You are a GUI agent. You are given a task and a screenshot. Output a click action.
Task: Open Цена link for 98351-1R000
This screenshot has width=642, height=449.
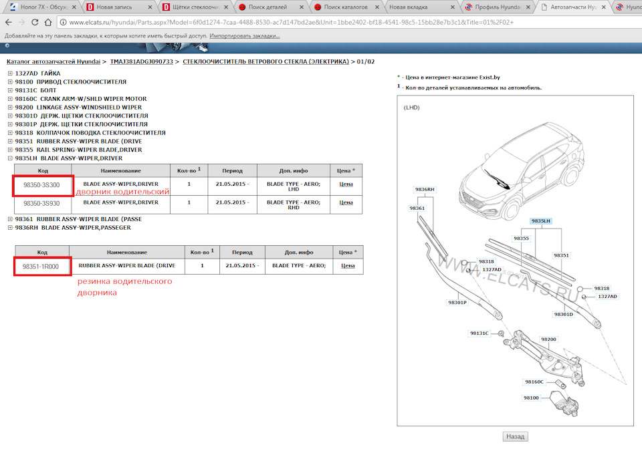pos(348,265)
